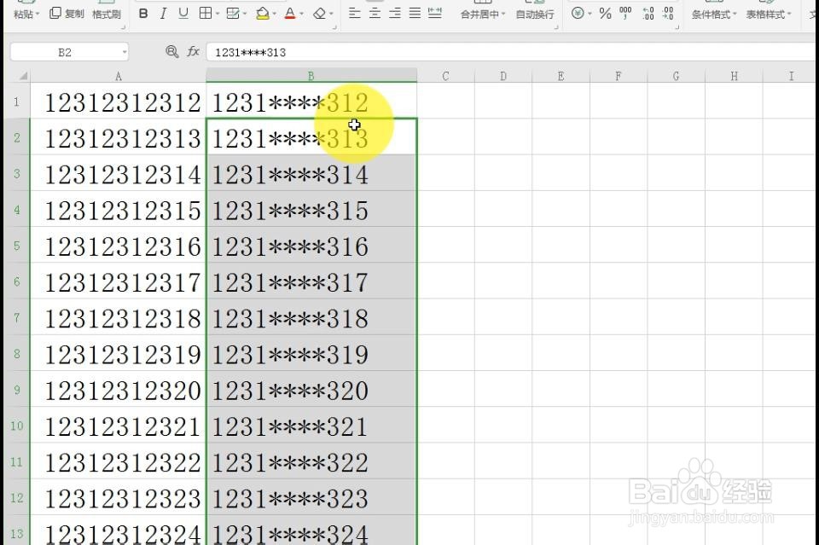Open table styles (表格样式) dropdown
The image size is (819, 545).
769,14
